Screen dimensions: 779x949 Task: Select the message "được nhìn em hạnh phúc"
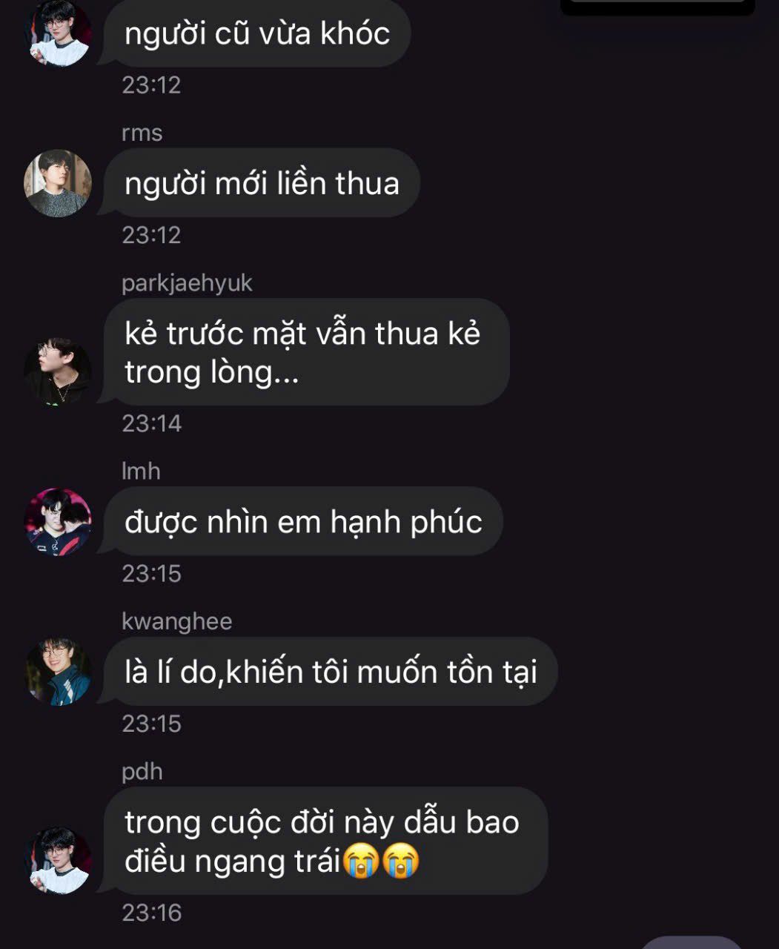point(303,521)
